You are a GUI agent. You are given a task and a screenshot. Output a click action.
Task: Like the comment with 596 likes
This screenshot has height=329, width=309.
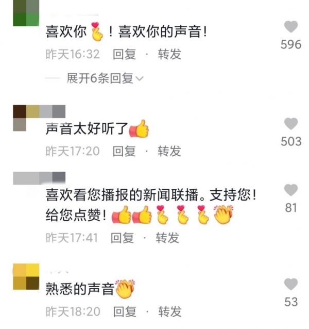pyautogui.click(x=291, y=27)
